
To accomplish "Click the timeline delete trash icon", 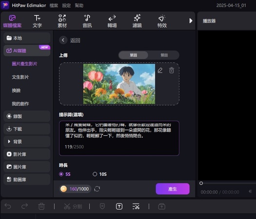I will [41, 206].
